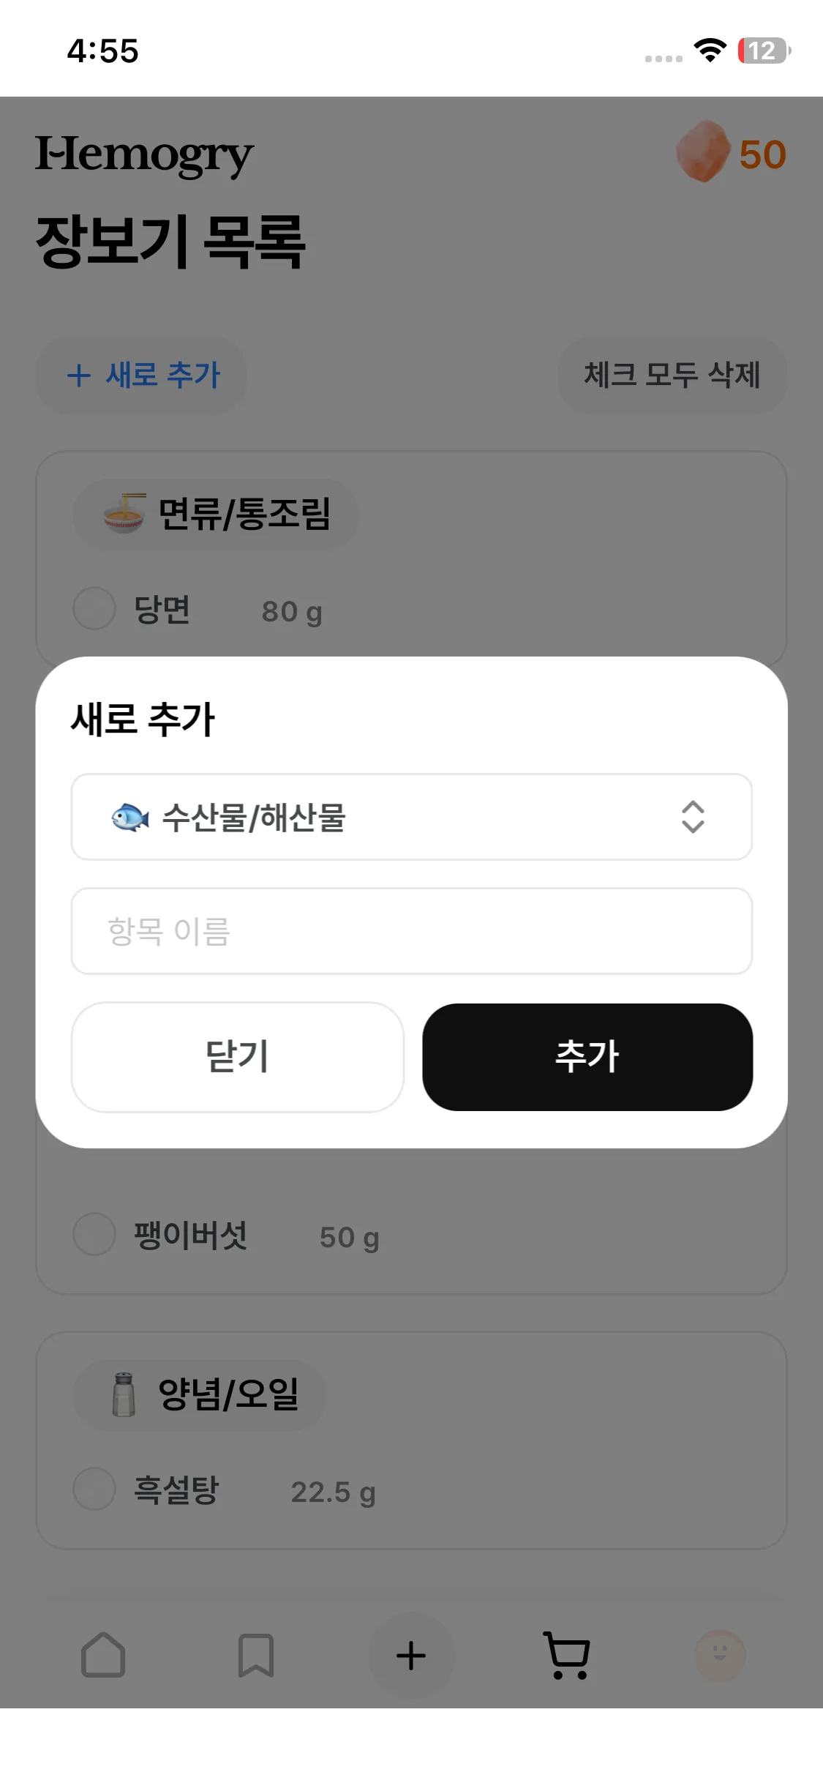Click the 항목 이름 input field

[x=411, y=931]
